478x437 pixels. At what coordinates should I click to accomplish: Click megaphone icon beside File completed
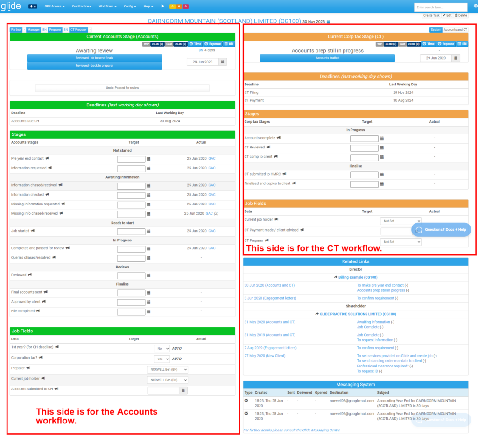pyautogui.click(x=38, y=311)
